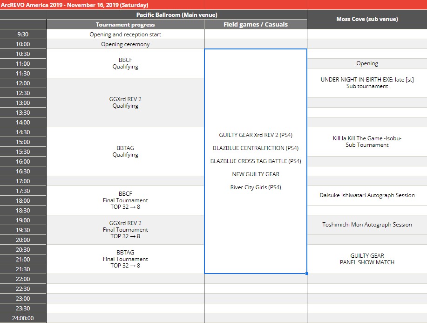Select the 24:00:00 time cell

click(x=23, y=318)
